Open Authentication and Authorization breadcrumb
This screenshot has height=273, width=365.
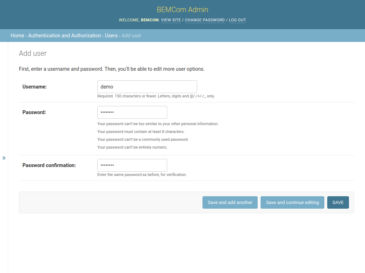(65, 36)
